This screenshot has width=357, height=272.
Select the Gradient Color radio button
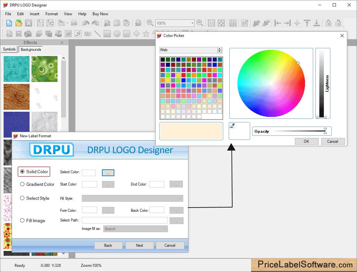pyautogui.click(x=22, y=184)
